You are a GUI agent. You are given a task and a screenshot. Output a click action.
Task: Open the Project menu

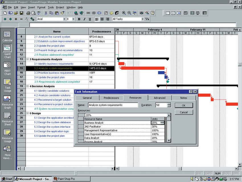60,7
